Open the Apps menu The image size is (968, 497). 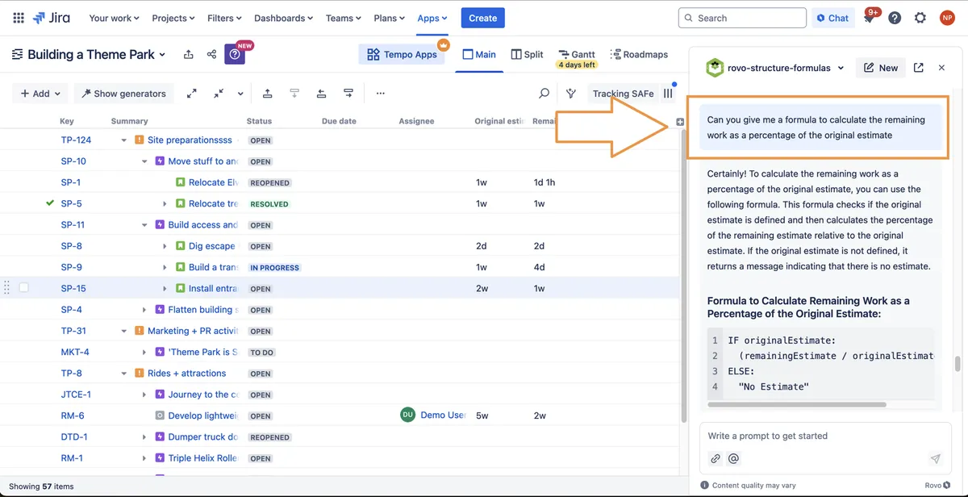(432, 18)
